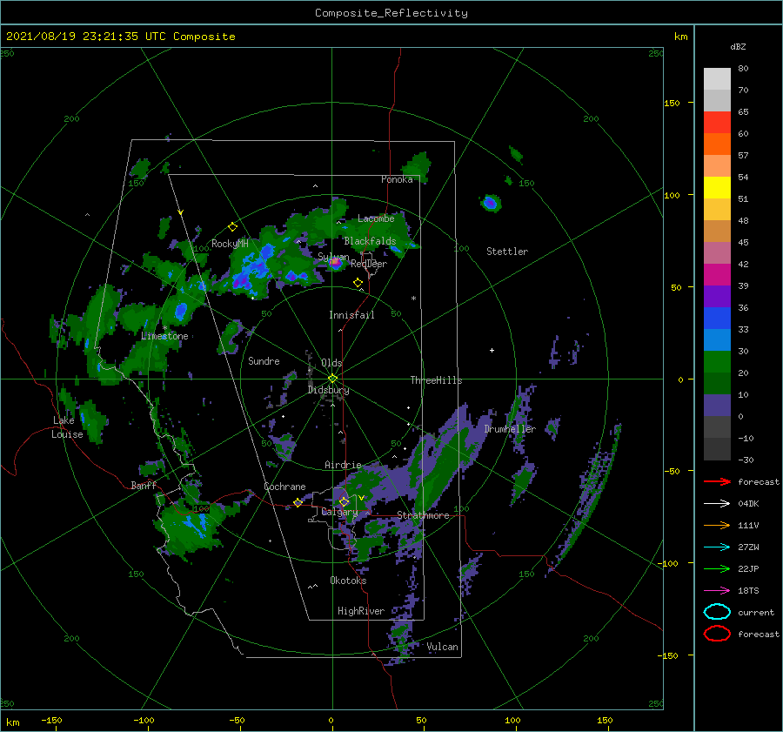Click the Composite_Reflectivity title

391,13
